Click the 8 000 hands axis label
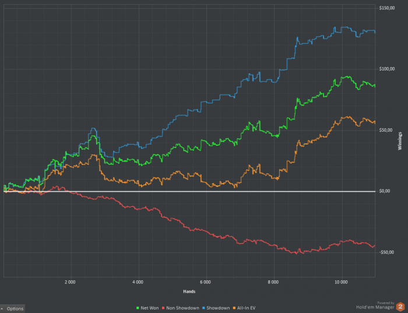This screenshot has height=313, width=408. (x=273, y=282)
